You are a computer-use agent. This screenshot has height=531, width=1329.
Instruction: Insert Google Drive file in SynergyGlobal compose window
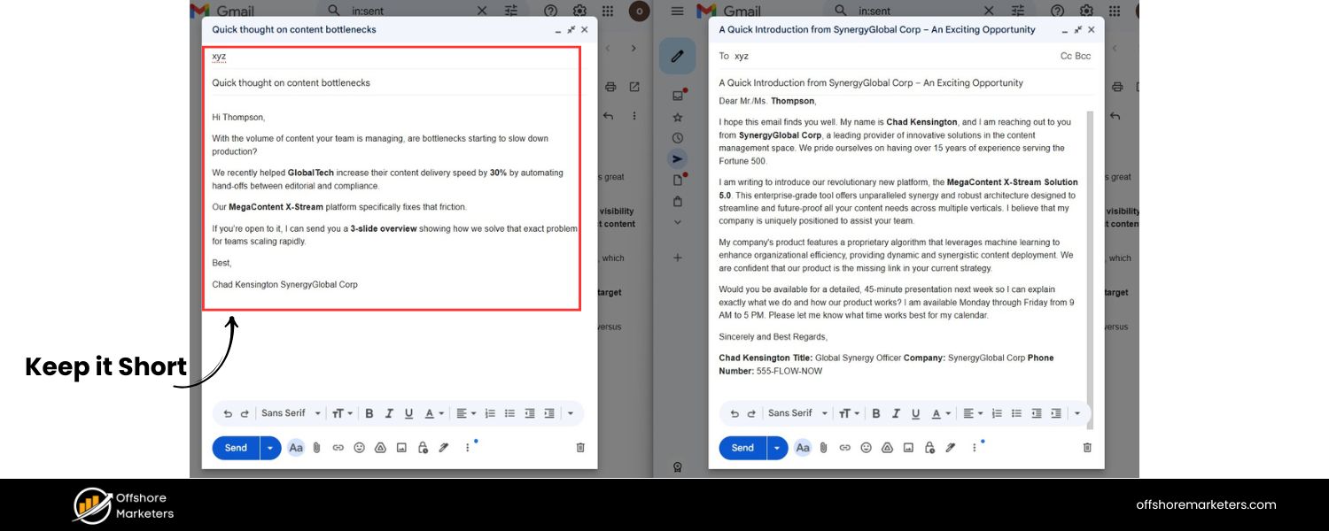tap(887, 448)
